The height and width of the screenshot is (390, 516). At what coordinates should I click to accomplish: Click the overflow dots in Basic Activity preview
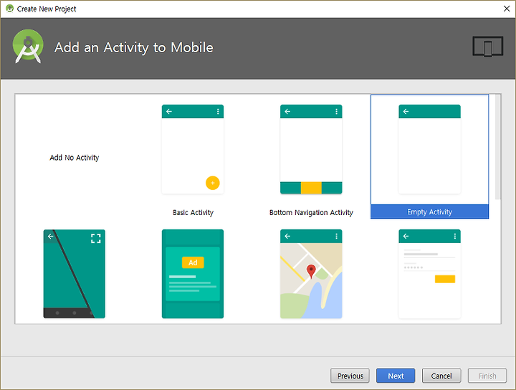click(218, 112)
